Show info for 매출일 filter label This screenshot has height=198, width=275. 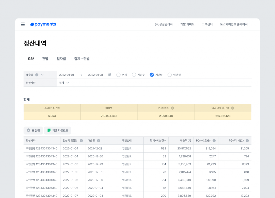pyautogui.click(x=37, y=75)
